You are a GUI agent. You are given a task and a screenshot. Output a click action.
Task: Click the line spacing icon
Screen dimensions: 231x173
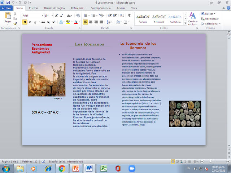[x=109, y=22]
